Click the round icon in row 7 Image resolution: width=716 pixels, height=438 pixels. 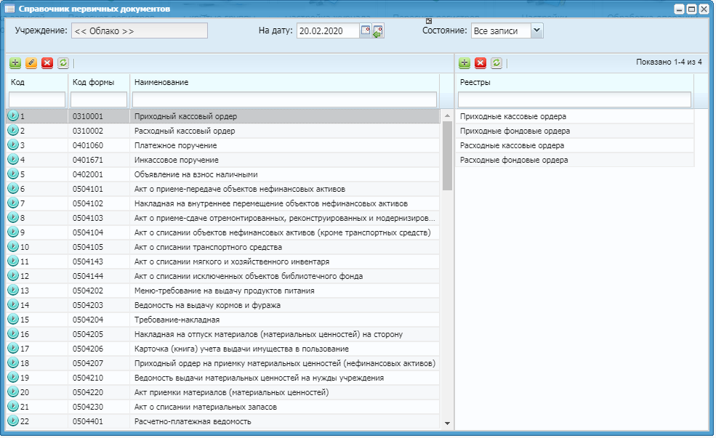click(13, 203)
